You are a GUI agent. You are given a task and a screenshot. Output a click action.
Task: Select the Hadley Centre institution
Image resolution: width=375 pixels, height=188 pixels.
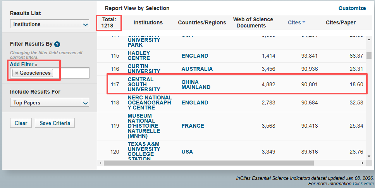click(139, 56)
